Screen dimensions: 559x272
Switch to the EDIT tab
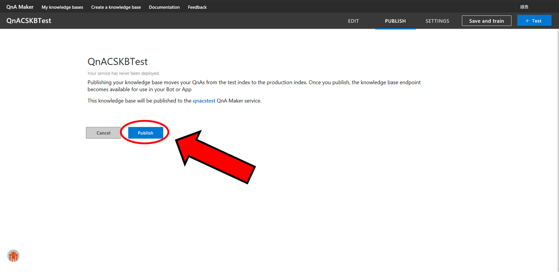353,21
